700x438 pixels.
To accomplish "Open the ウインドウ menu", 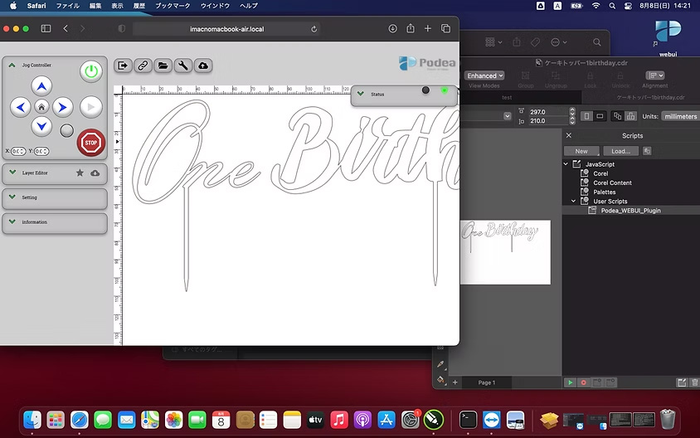I will click(x=215, y=6).
